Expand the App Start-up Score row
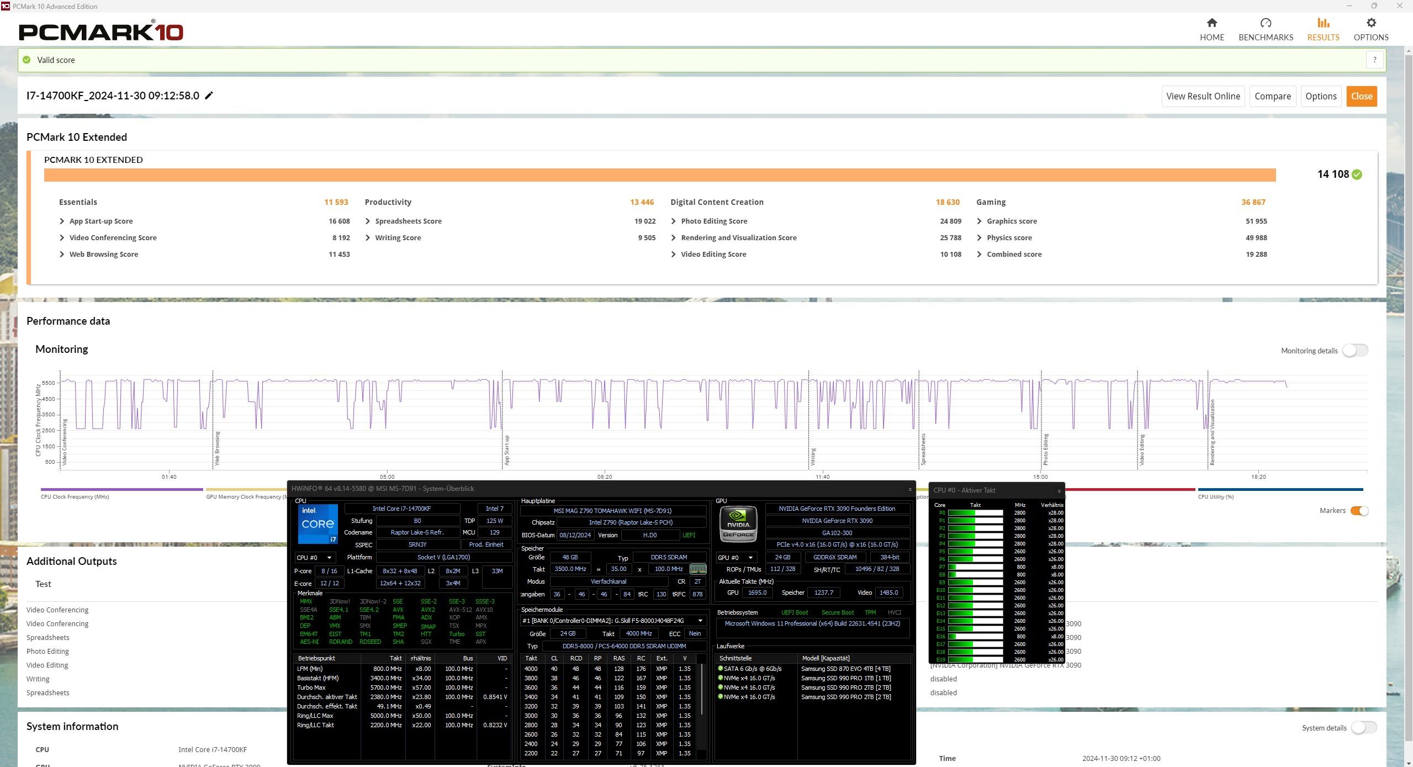 tap(62, 221)
